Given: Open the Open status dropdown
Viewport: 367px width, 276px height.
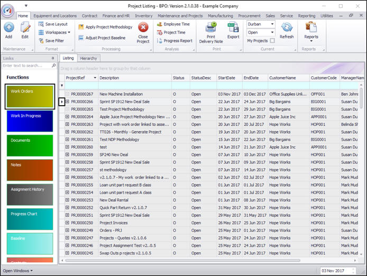Looking at the screenshot, I should (x=272, y=32).
